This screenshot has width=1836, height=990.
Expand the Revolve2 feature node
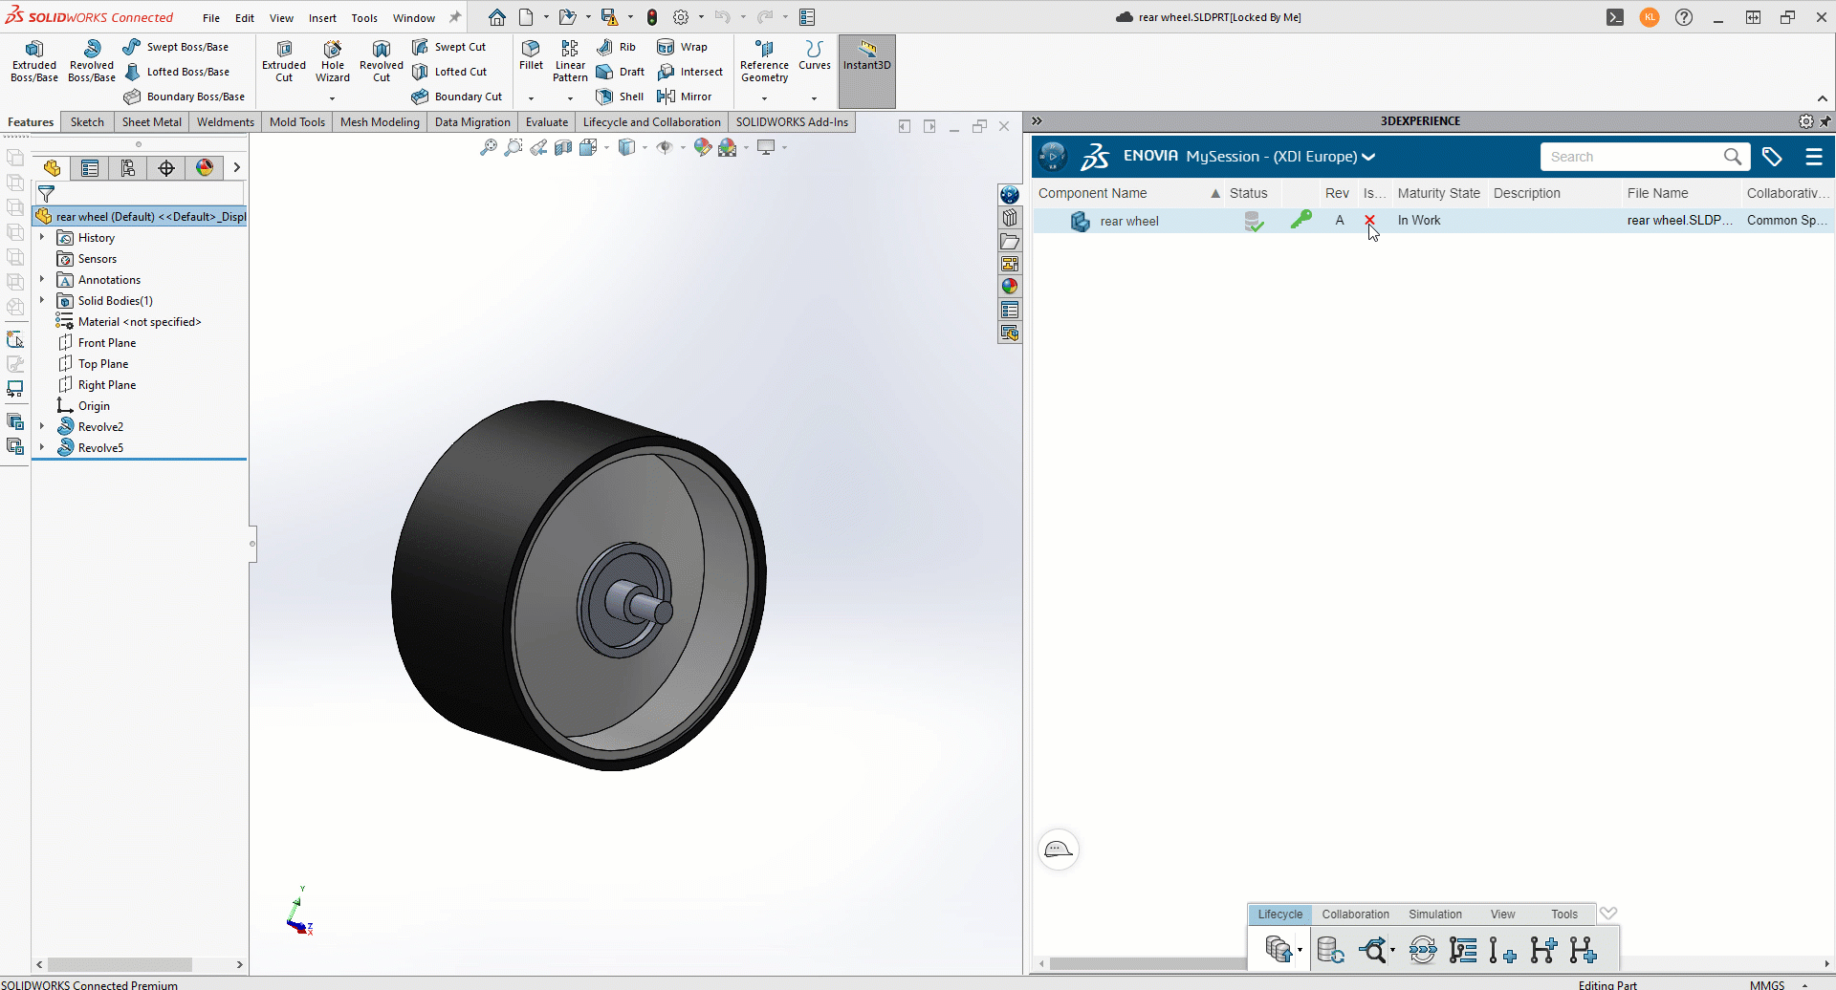point(42,427)
